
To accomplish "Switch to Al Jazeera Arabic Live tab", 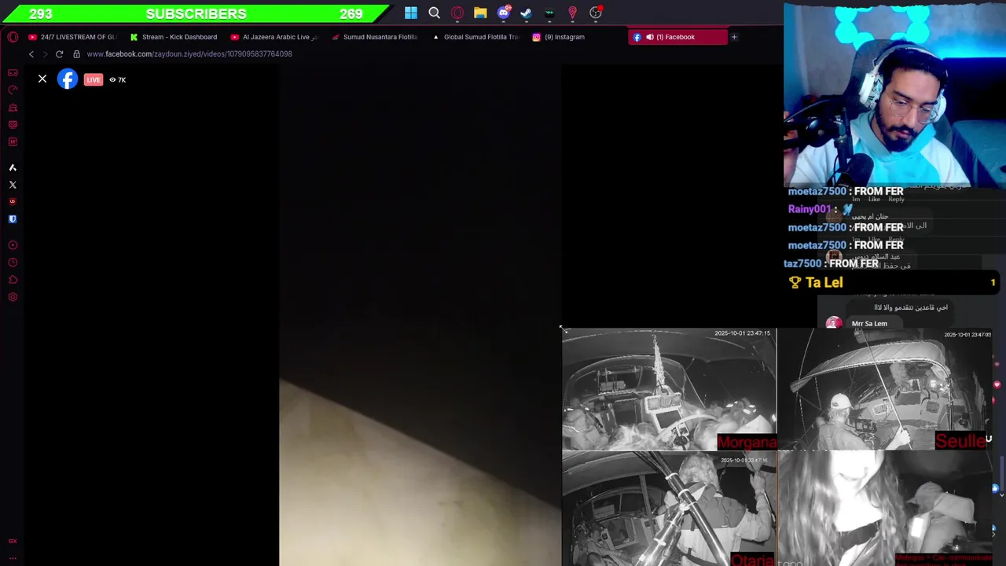I will (275, 37).
